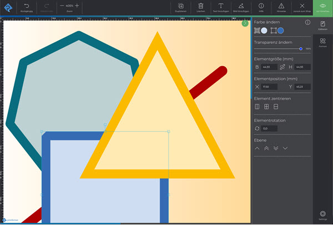Adjust the Transparenz ändern slider handle
Screen dimensions: 333x225
click(301, 49)
